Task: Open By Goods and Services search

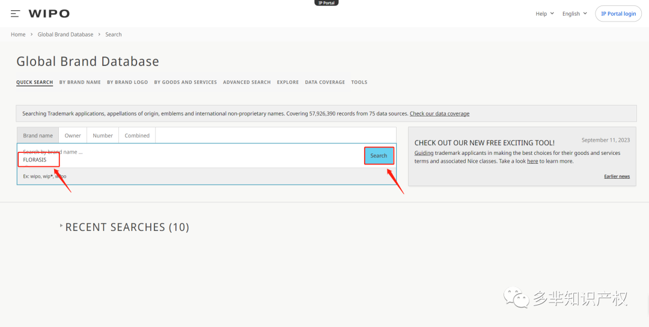Action: point(186,82)
